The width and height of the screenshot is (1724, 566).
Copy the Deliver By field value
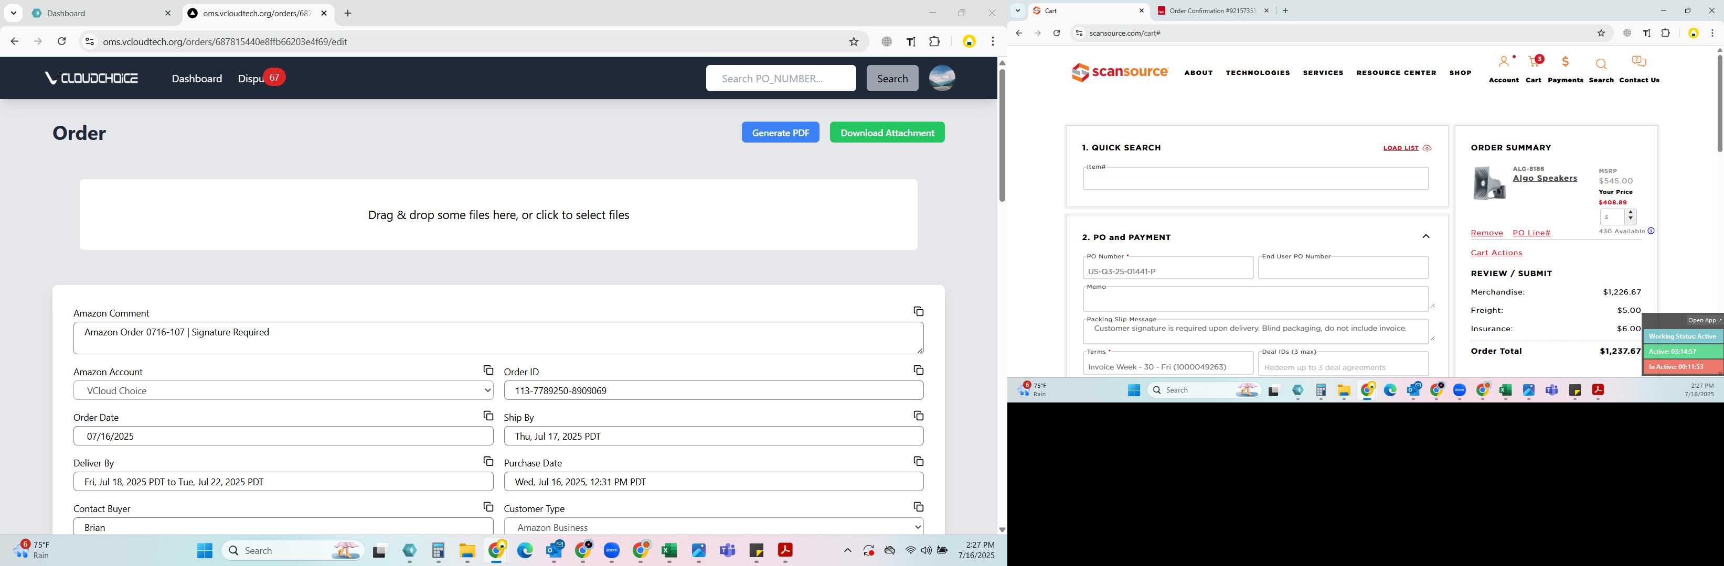488,461
